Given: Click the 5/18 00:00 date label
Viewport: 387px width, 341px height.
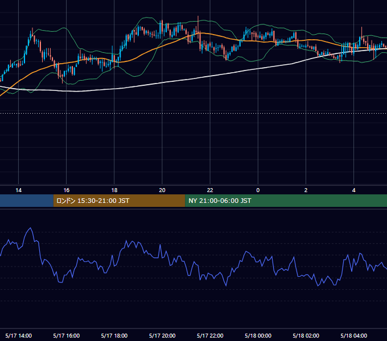Looking at the screenshot, I should pyautogui.click(x=258, y=335).
